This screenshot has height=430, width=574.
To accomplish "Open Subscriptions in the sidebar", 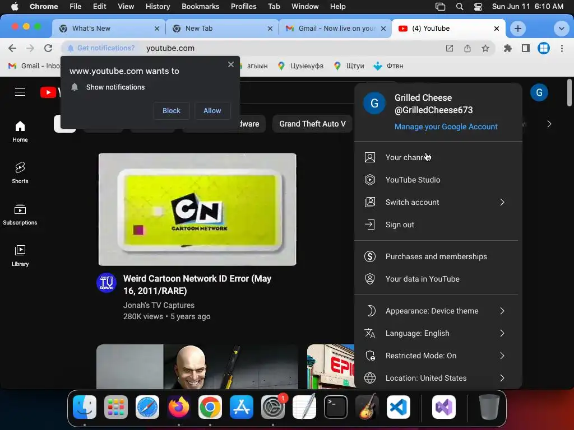I will pyautogui.click(x=20, y=214).
